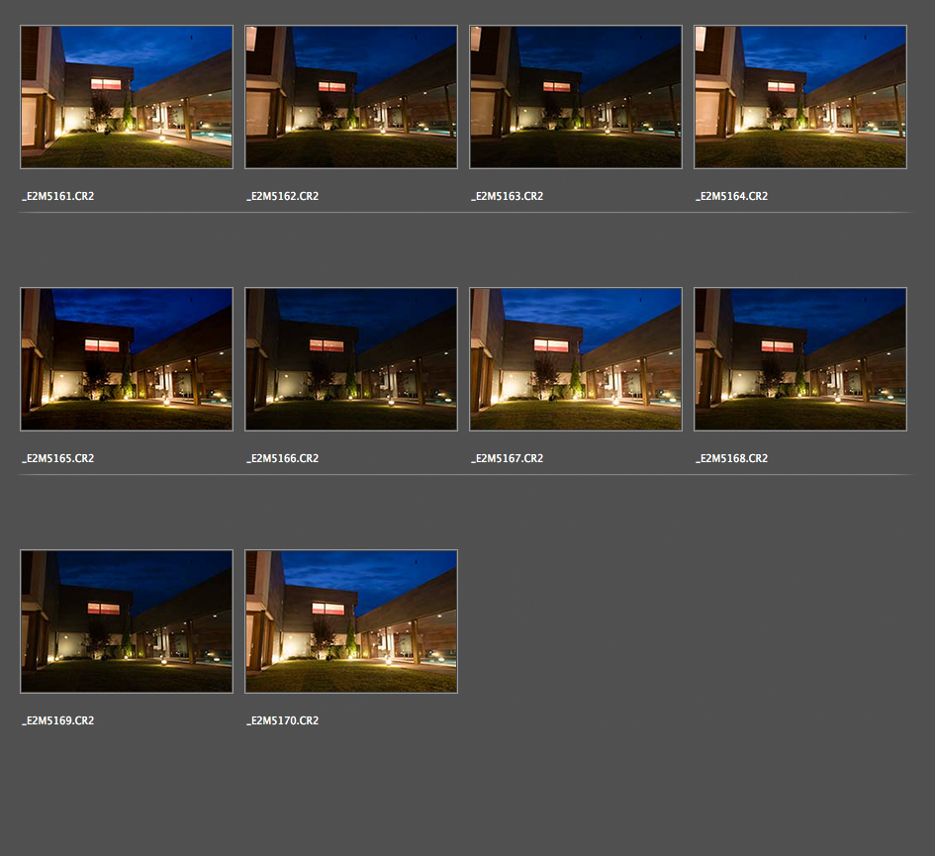Select thumbnail of _E2M5164.CR2
Viewport: 935px width, 856px height.
click(x=800, y=97)
